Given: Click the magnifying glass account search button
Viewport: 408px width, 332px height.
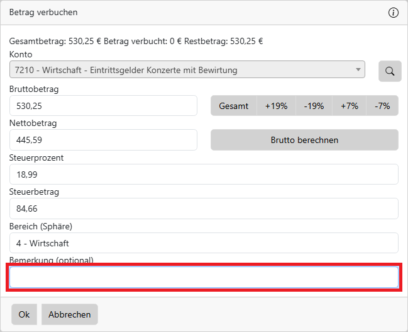Looking at the screenshot, I should pos(390,71).
